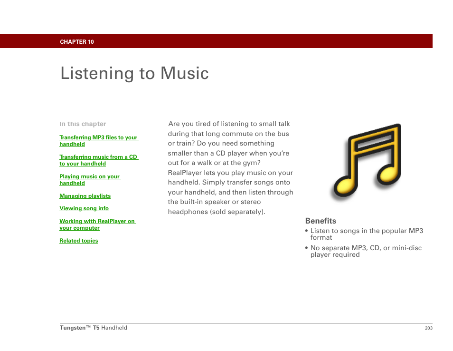Image resolution: width=453 pixels, height=351 pixels.
Task: Click the paragraph starting 'Are you tired'
Action: [231, 167]
